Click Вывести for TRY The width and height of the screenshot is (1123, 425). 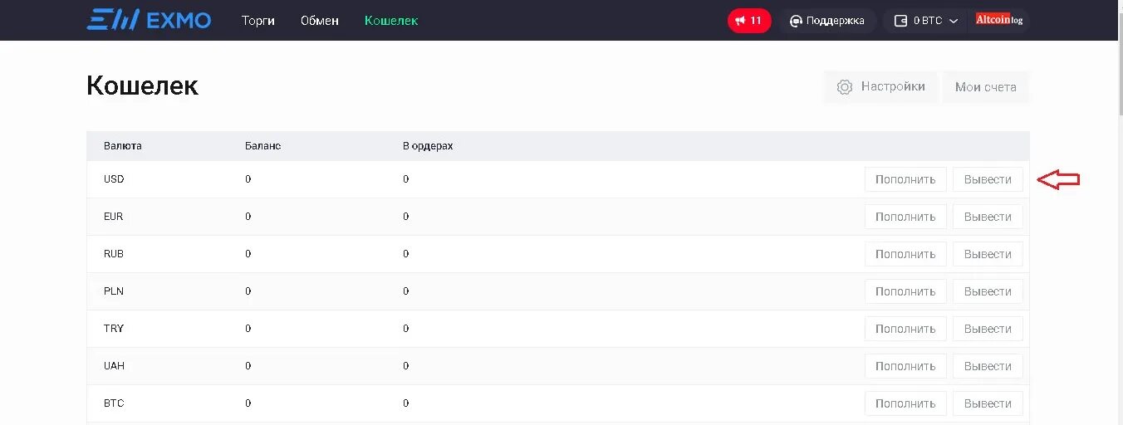[x=988, y=329]
